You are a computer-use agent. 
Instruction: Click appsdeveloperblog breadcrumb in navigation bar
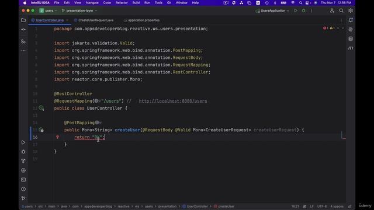point(98,206)
